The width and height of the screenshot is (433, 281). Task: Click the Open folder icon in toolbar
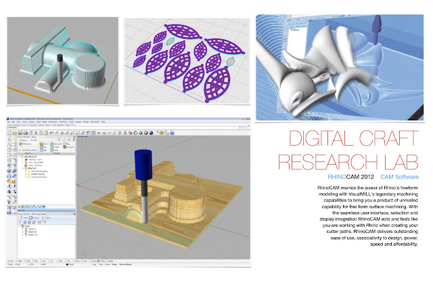[15, 132]
